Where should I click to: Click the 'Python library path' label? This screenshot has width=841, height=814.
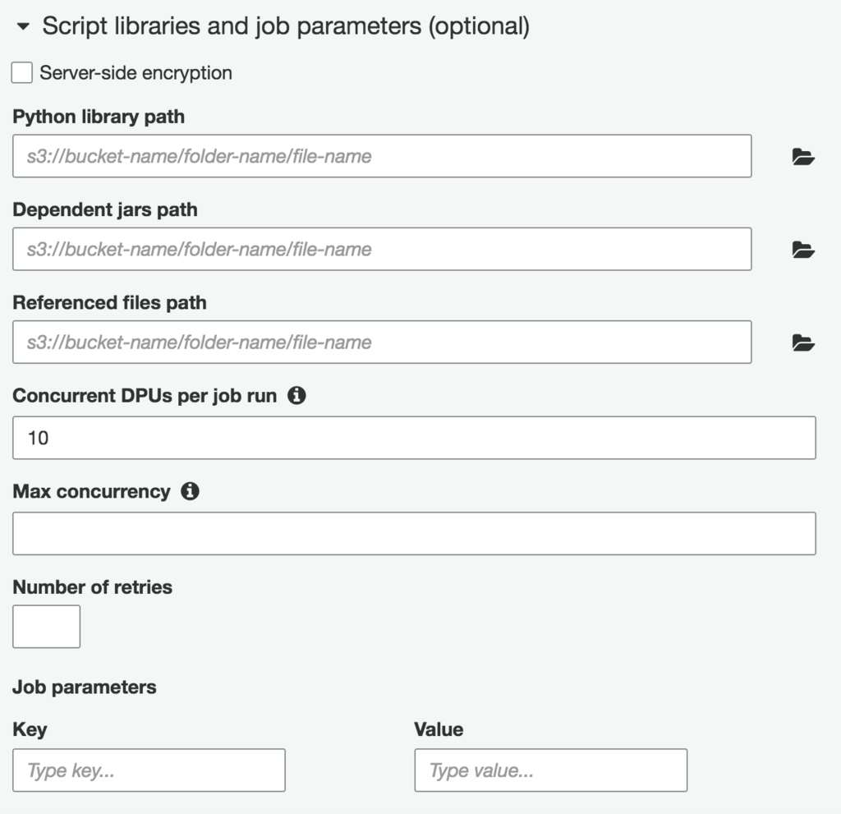[x=99, y=117]
